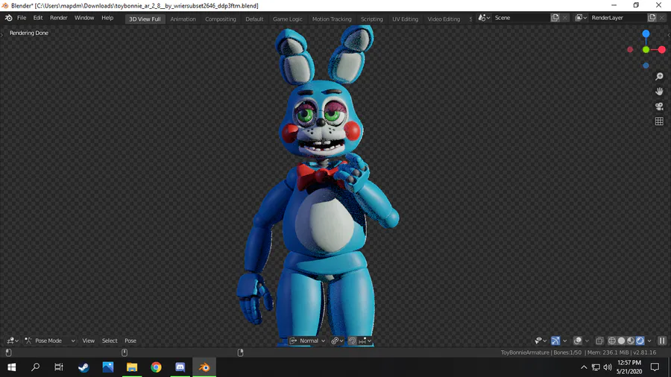Open Google Chrome from the taskbar

click(x=157, y=367)
